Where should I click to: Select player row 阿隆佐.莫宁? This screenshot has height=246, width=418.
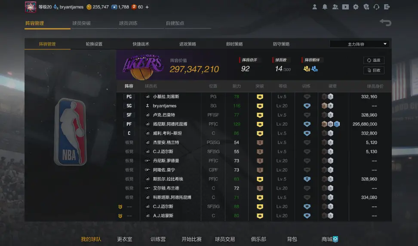click(254, 170)
